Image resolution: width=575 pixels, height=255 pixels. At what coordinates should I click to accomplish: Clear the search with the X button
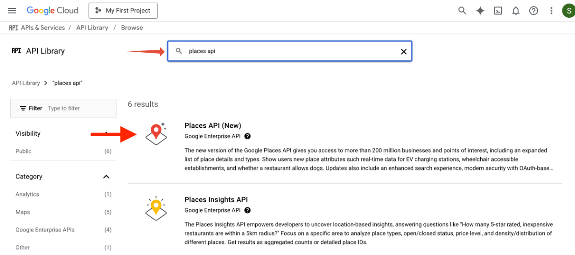[404, 51]
